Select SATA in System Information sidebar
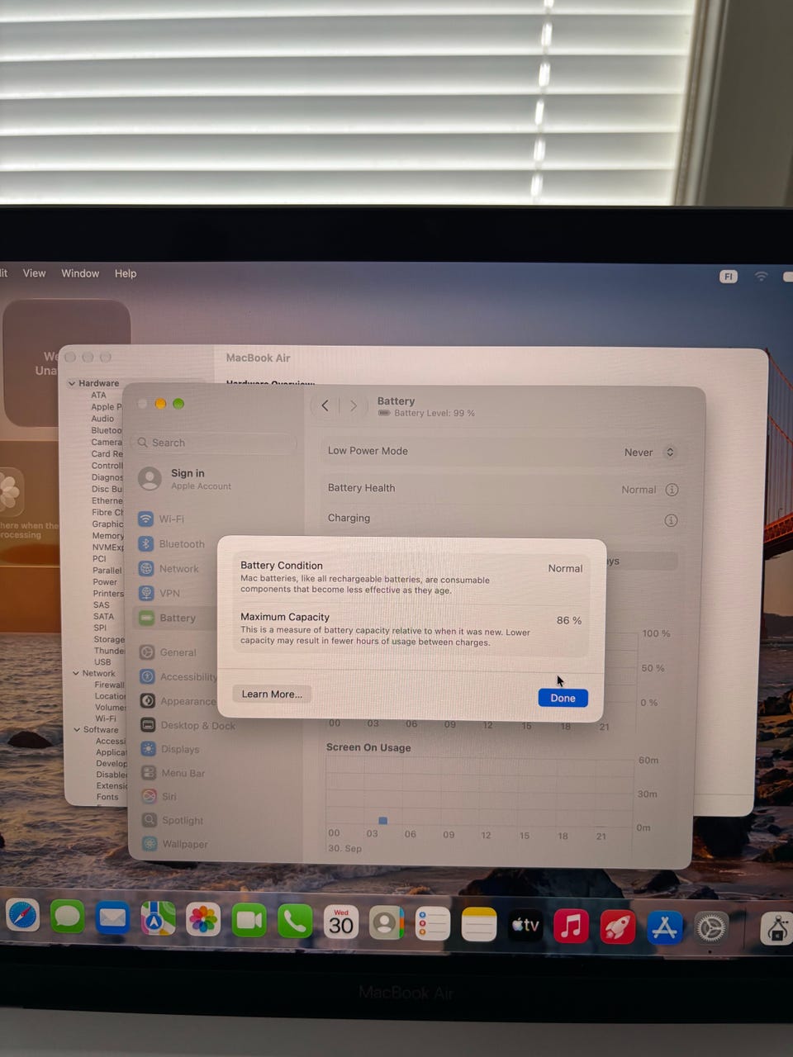 tap(103, 616)
